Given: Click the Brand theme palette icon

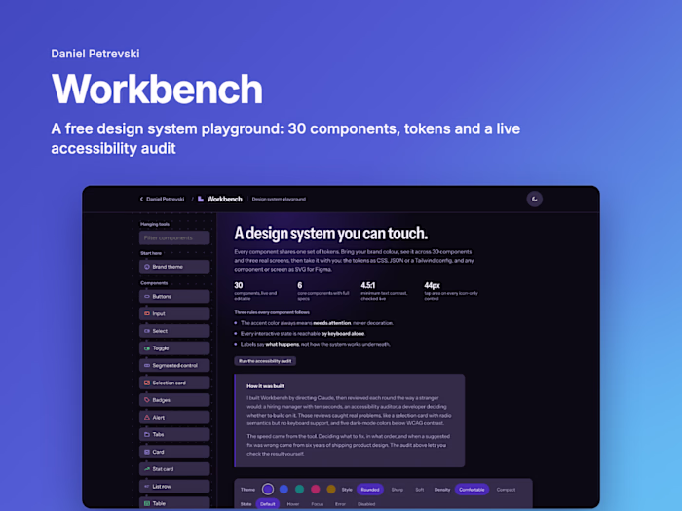Looking at the screenshot, I should pyautogui.click(x=147, y=267).
